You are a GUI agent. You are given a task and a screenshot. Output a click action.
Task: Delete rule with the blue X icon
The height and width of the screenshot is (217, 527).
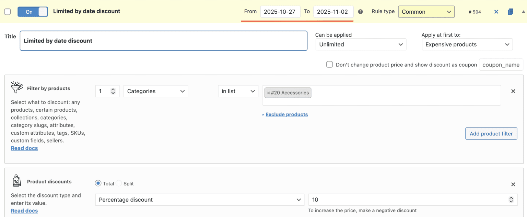[496, 12]
